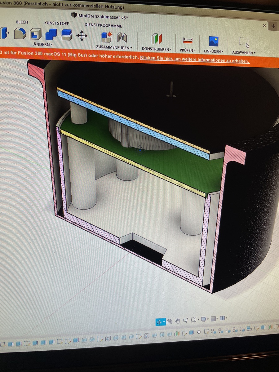The height and width of the screenshot is (372, 279).
Task: Click the Fillet tool icon
Action: tap(20, 33)
